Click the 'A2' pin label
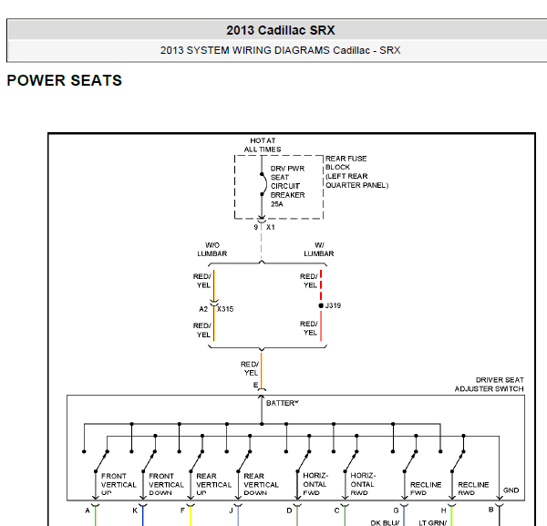The height and width of the screenshot is (526, 547). click(203, 309)
